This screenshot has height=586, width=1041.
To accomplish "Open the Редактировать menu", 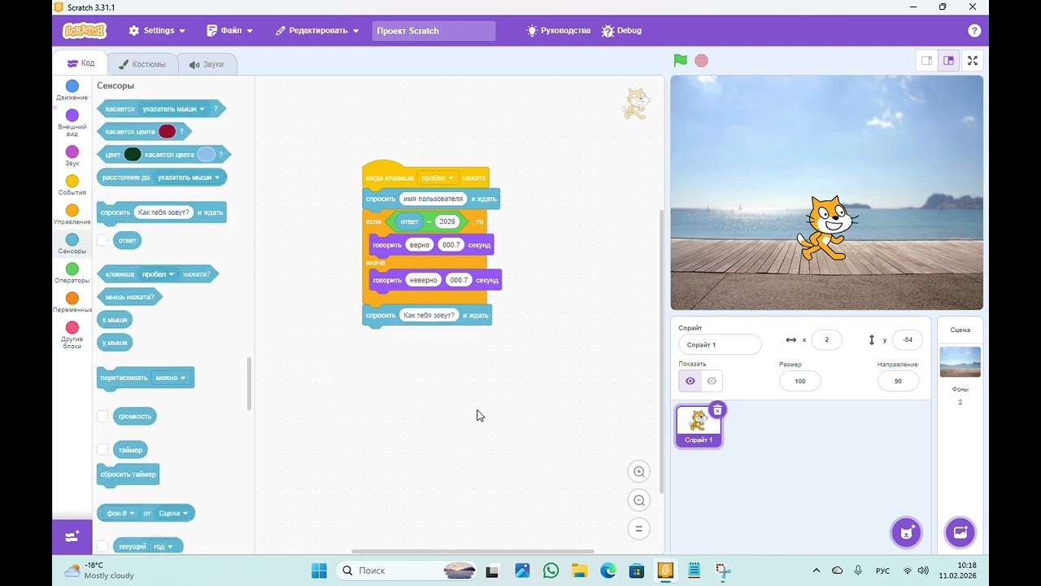I will click(x=317, y=31).
